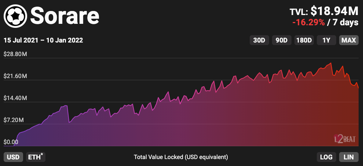Click the Sorare project title

[65, 15]
